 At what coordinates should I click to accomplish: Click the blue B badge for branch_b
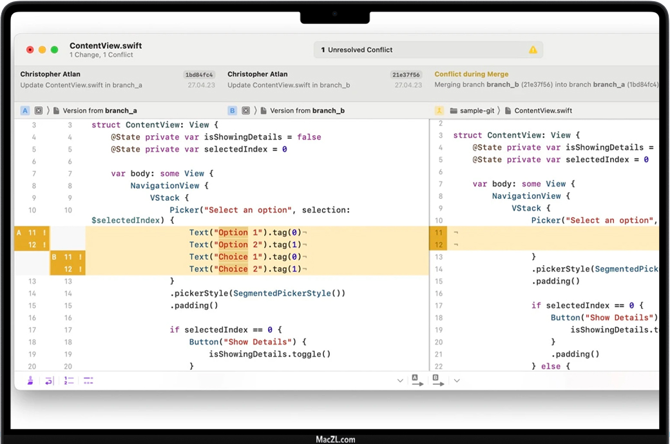click(x=233, y=111)
